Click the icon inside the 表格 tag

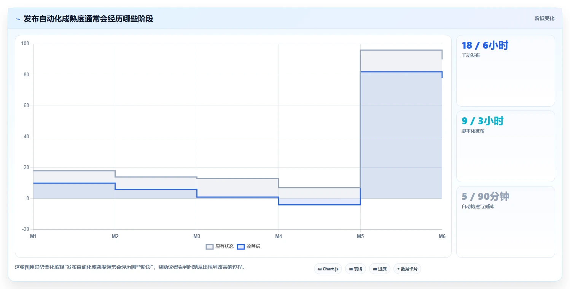[x=351, y=269]
